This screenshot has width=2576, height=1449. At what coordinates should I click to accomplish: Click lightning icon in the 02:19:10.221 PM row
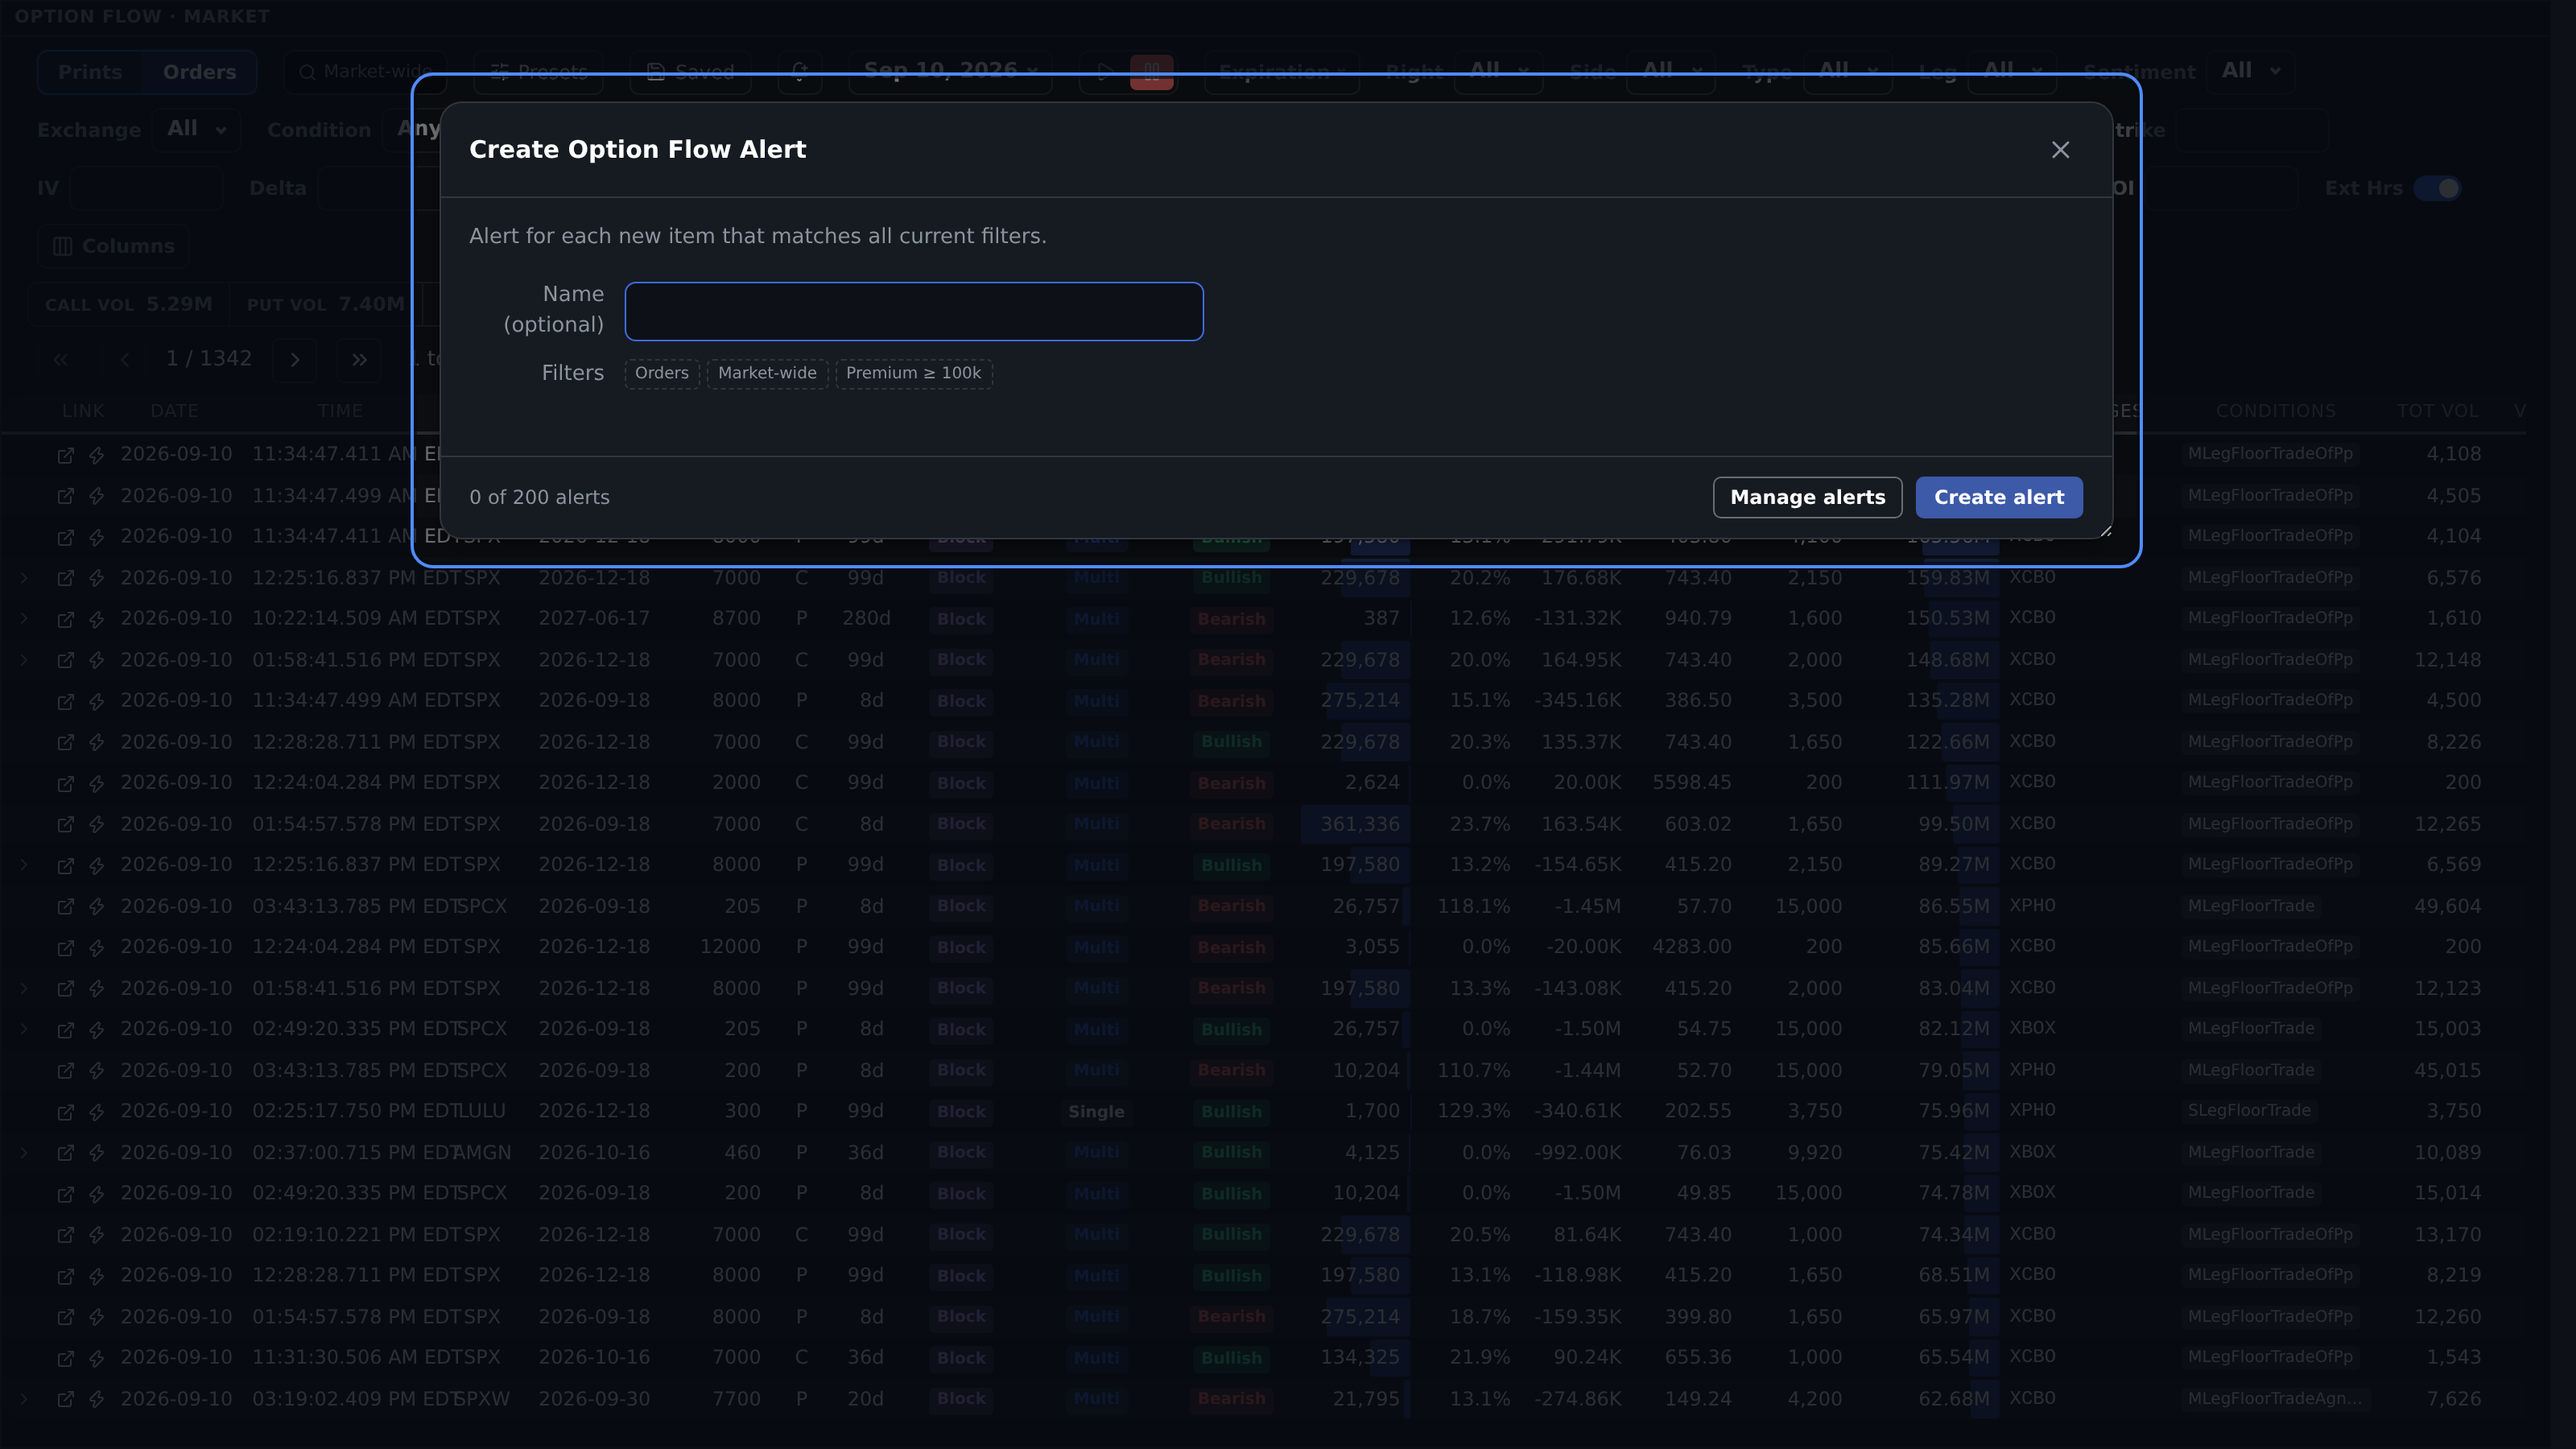click(x=97, y=1235)
